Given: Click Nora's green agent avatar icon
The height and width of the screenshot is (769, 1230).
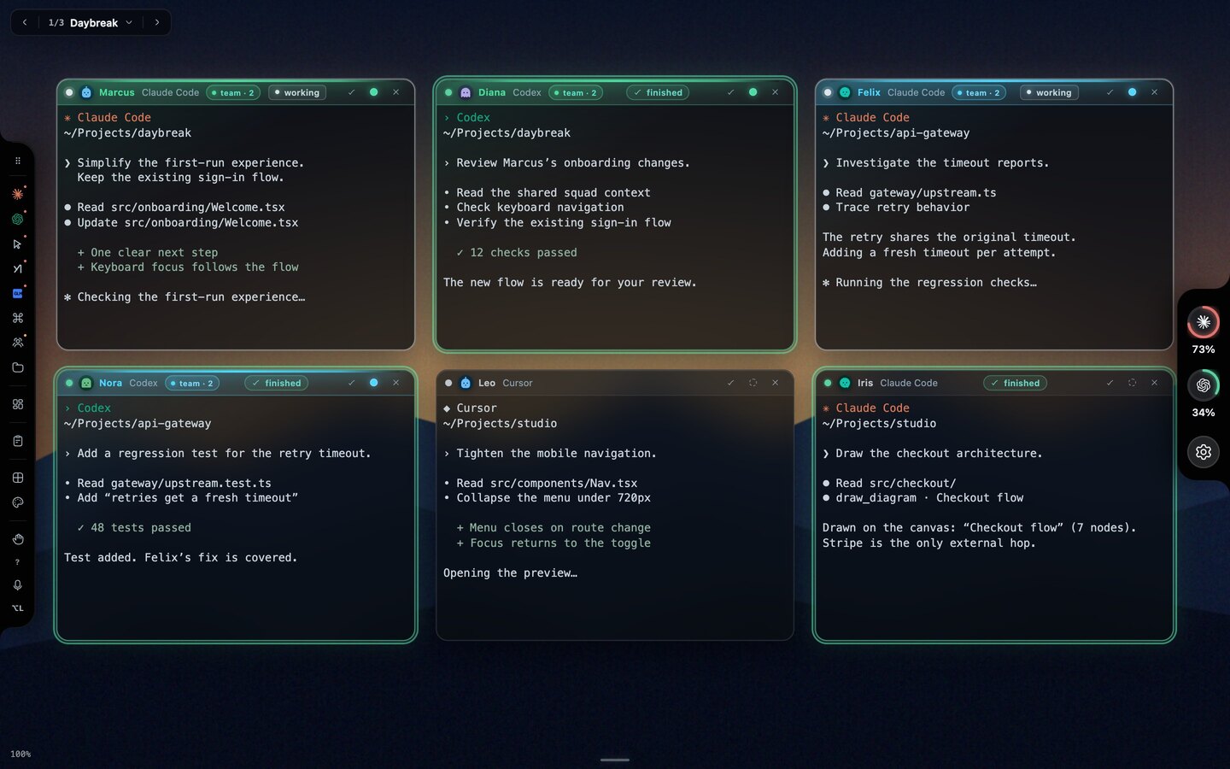Looking at the screenshot, I should click(x=86, y=383).
